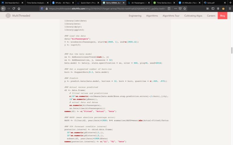Screen dimensions: 233x145
Task: Click the page vertical scrollbar thumb
Action: click(232, 50)
